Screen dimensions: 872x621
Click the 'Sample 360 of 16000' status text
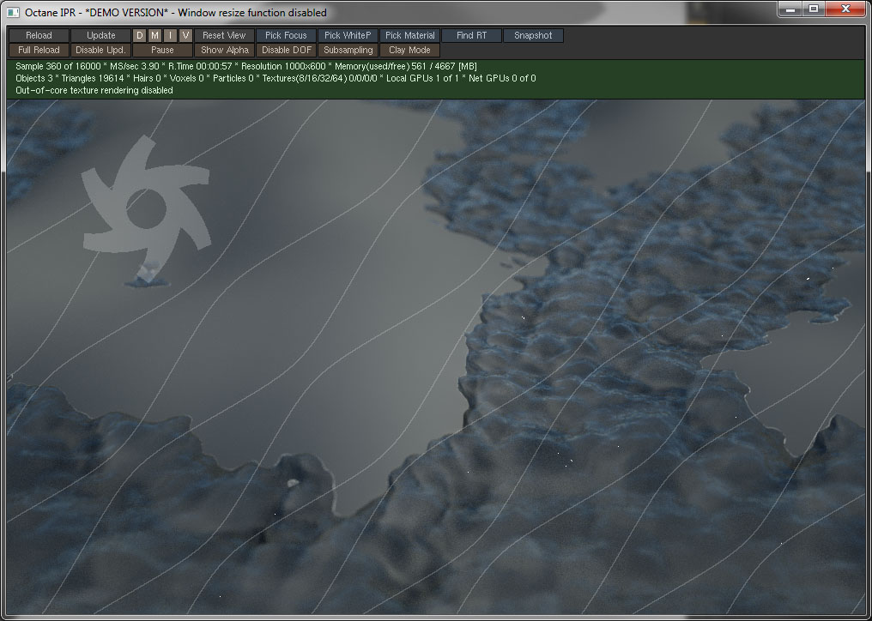58,66
